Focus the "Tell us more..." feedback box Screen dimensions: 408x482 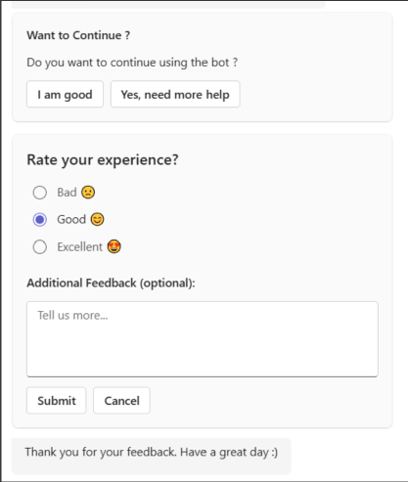(x=203, y=339)
